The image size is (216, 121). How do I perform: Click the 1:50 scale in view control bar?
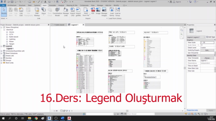(x=56, y=111)
